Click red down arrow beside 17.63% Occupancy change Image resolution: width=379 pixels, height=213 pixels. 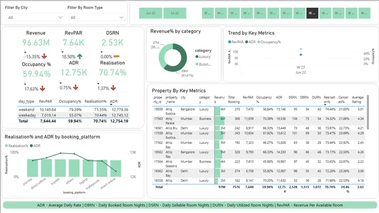[43, 89]
